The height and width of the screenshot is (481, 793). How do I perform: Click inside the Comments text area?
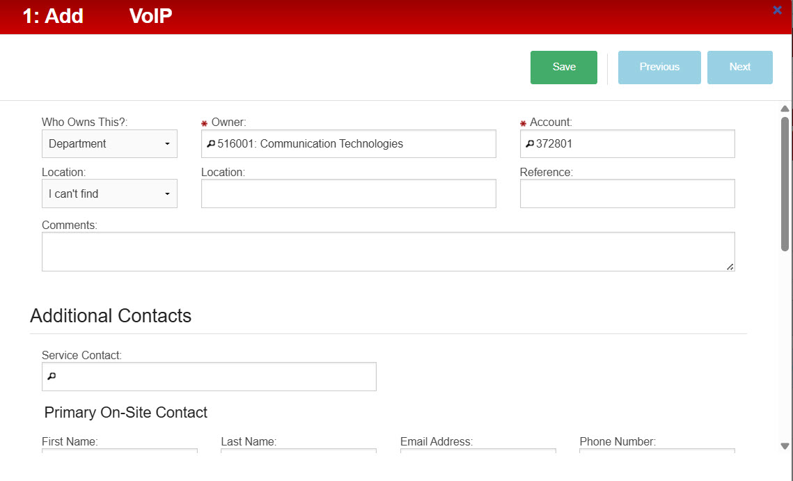pyautogui.click(x=387, y=251)
